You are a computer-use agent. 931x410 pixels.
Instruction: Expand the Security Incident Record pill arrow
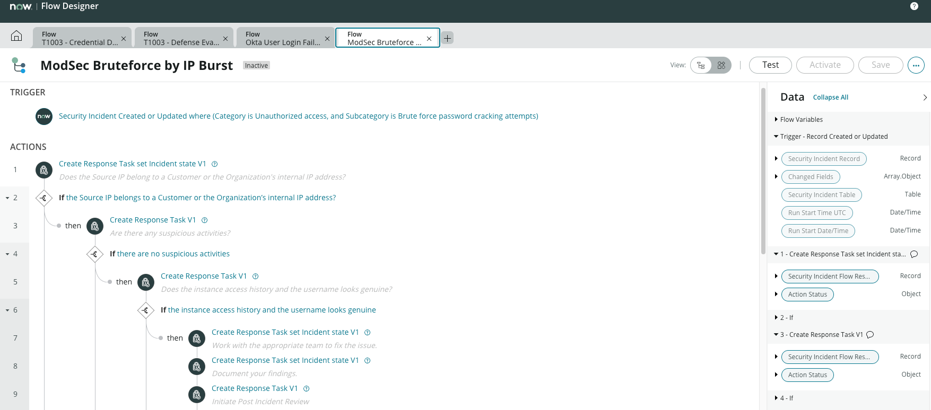(776, 159)
